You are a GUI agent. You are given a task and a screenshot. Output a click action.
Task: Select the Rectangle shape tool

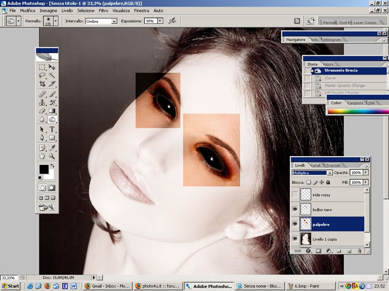[x=52, y=138]
